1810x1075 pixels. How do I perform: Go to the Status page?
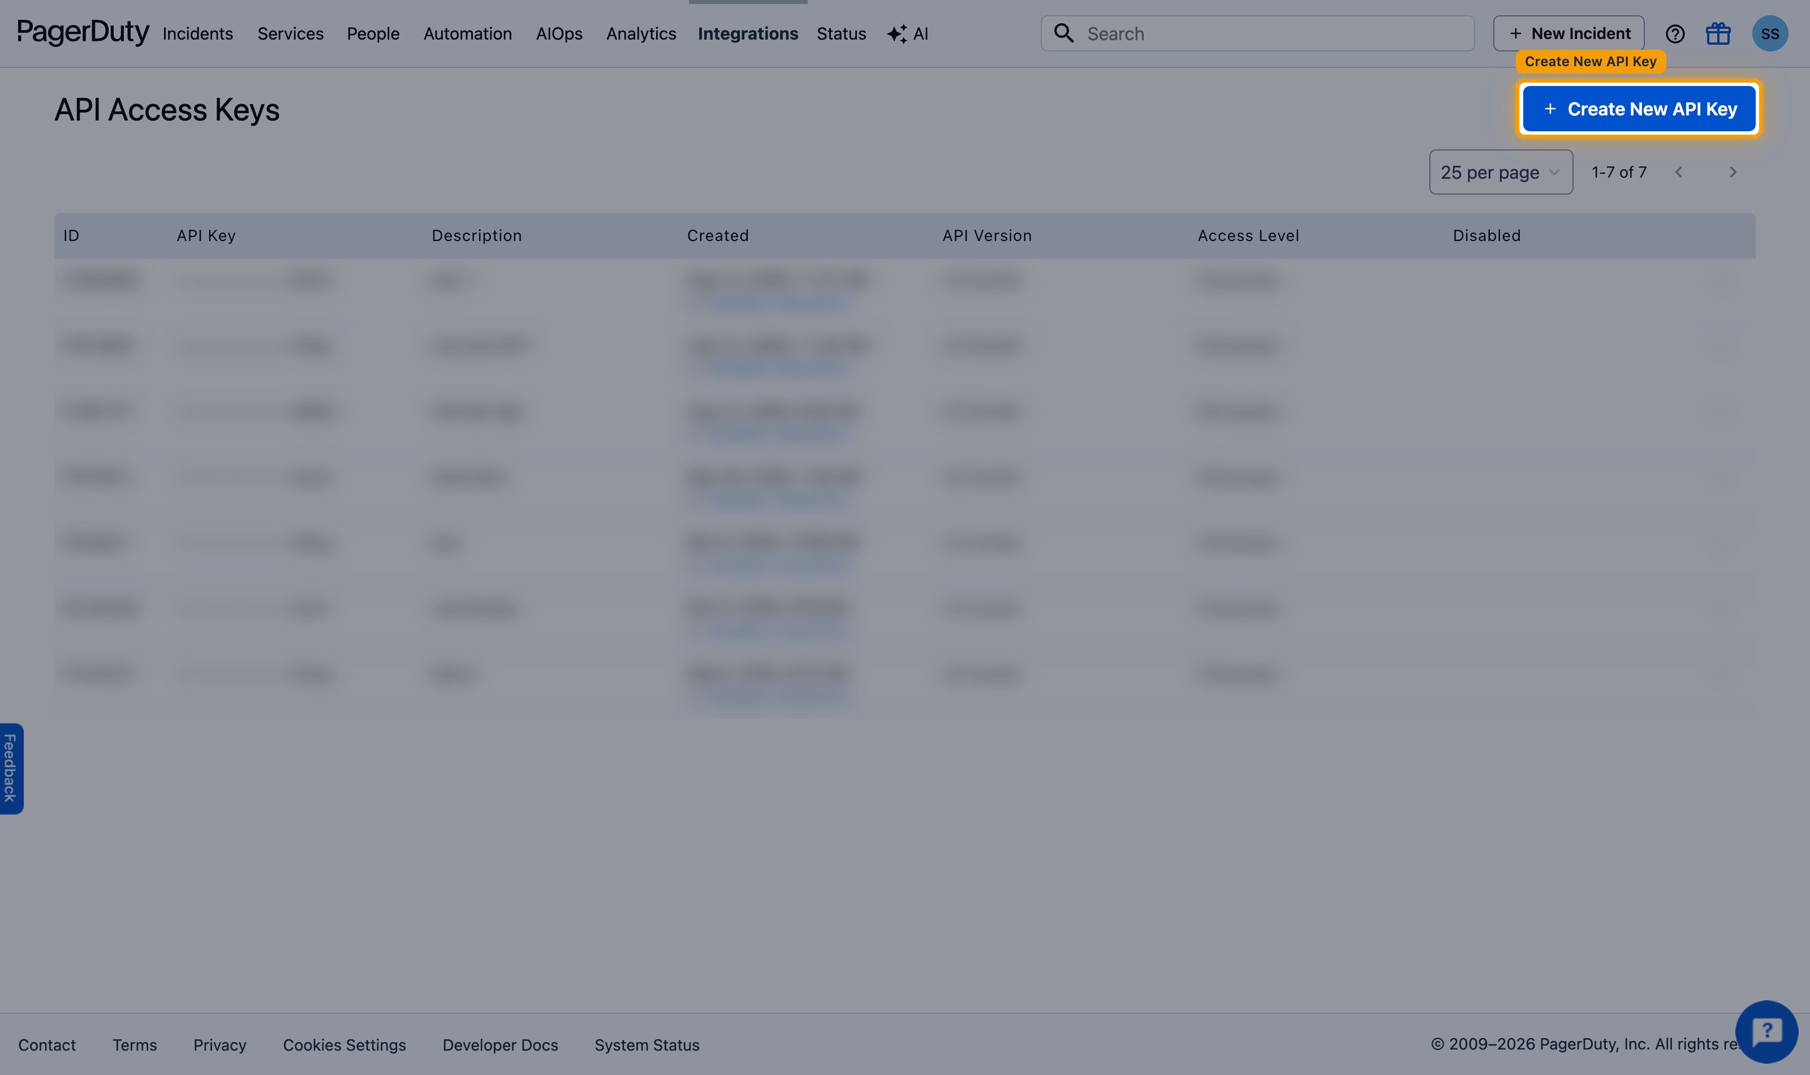click(x=841, y=33)
